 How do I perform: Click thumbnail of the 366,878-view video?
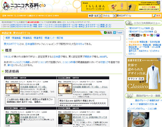65,89
